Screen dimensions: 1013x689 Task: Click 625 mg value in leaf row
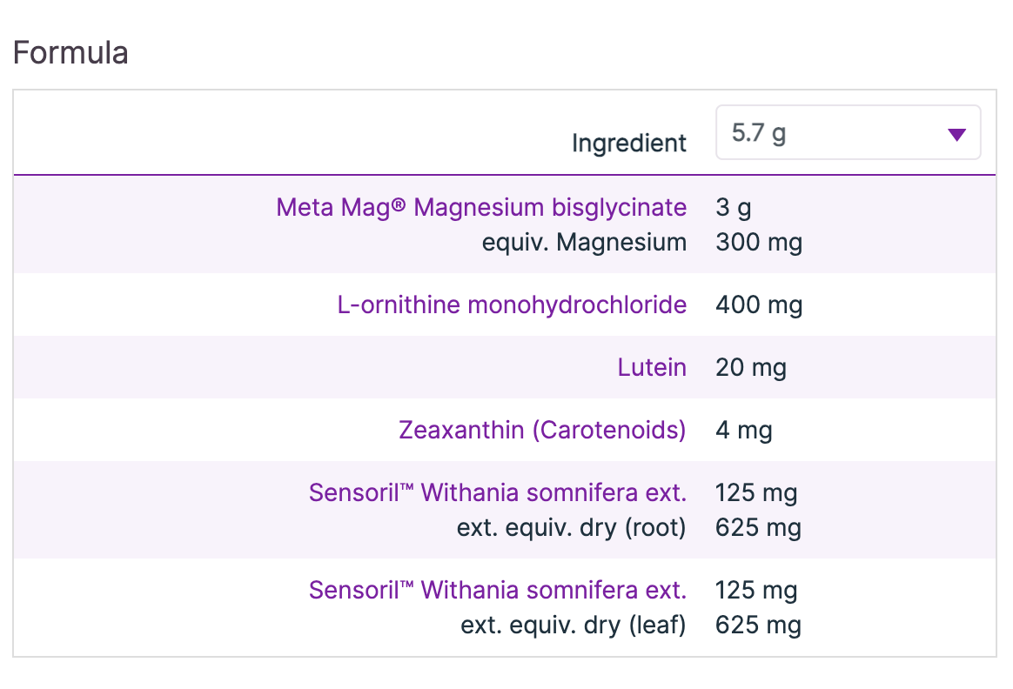coord(758,625)
